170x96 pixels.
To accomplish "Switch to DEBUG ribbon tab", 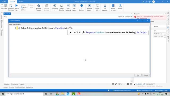I will 21,2.
